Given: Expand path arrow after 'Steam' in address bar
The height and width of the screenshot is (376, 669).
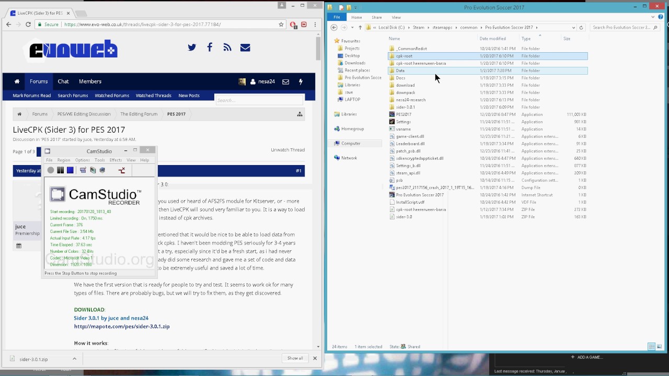Looking at the screenshot, I should (x=428, y=28).
